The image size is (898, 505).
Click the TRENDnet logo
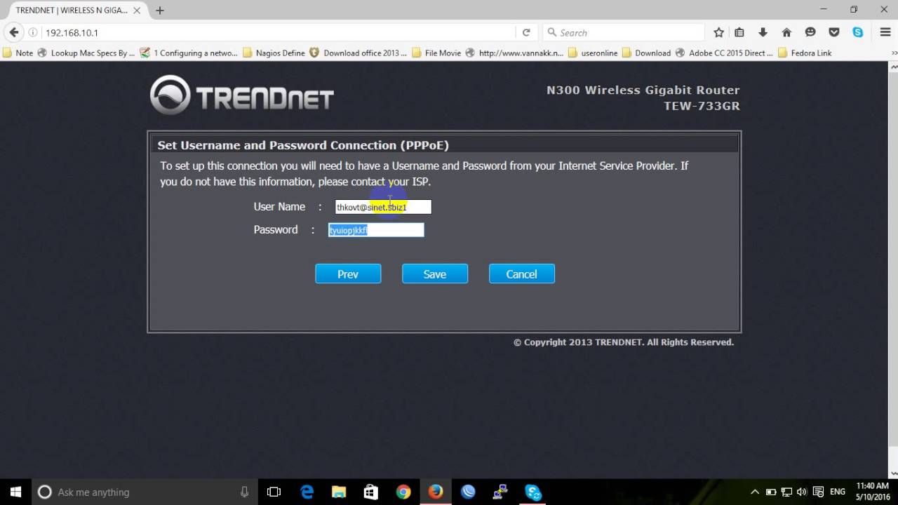pos(242,95)
